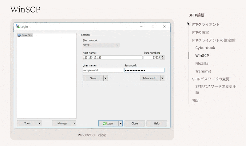Open the Login button dropdown arrow
This screenshot has height=146, width=246.
click(121, 123)
